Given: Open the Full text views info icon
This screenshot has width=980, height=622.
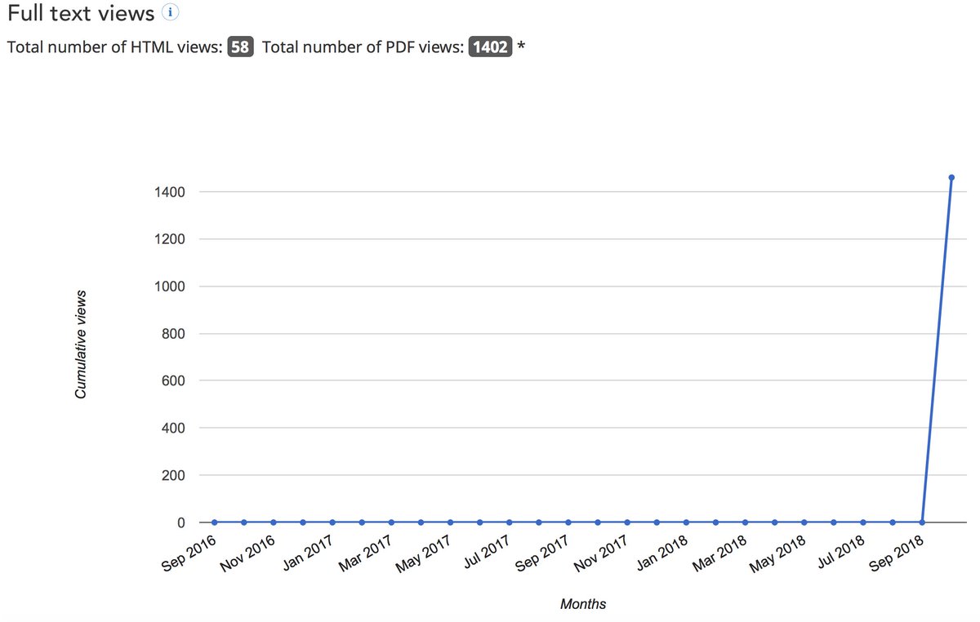Looking at the screenshot, I should [170, 13].
